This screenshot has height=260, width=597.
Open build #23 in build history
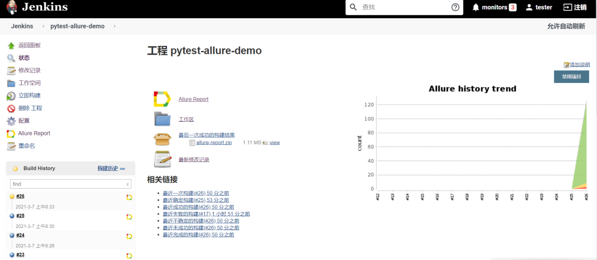pos(20,254)
